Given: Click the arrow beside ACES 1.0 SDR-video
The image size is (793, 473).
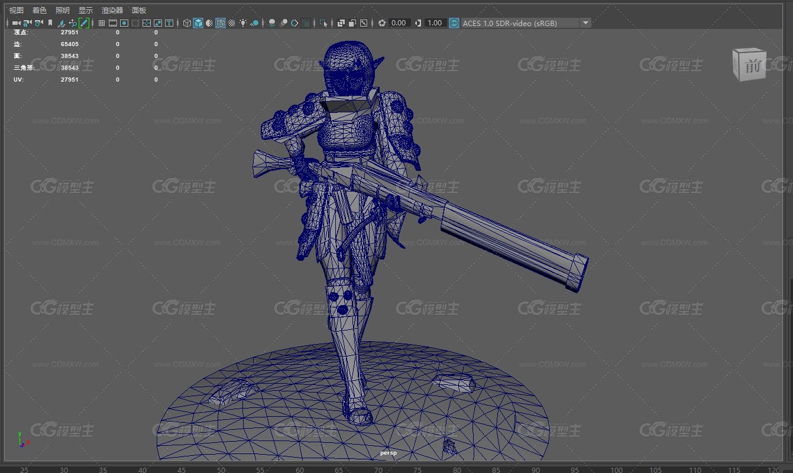Looking at the screenshot, I should point(585,23).
